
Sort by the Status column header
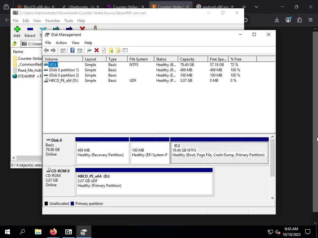click(166, 59)
